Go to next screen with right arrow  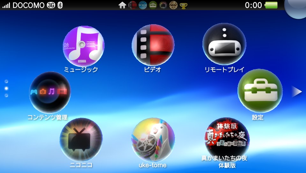[x=297, y=92]
